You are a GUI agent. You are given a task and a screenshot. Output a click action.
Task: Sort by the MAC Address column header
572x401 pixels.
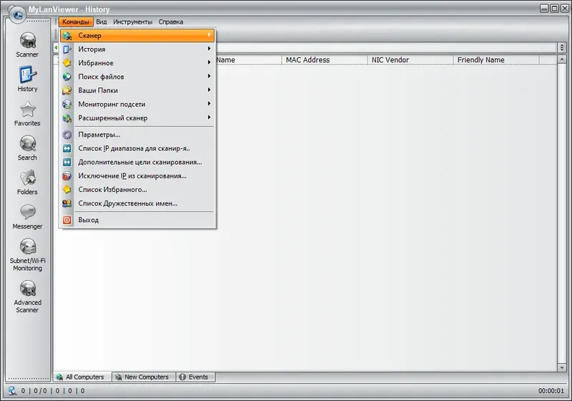tap(325, 60)
